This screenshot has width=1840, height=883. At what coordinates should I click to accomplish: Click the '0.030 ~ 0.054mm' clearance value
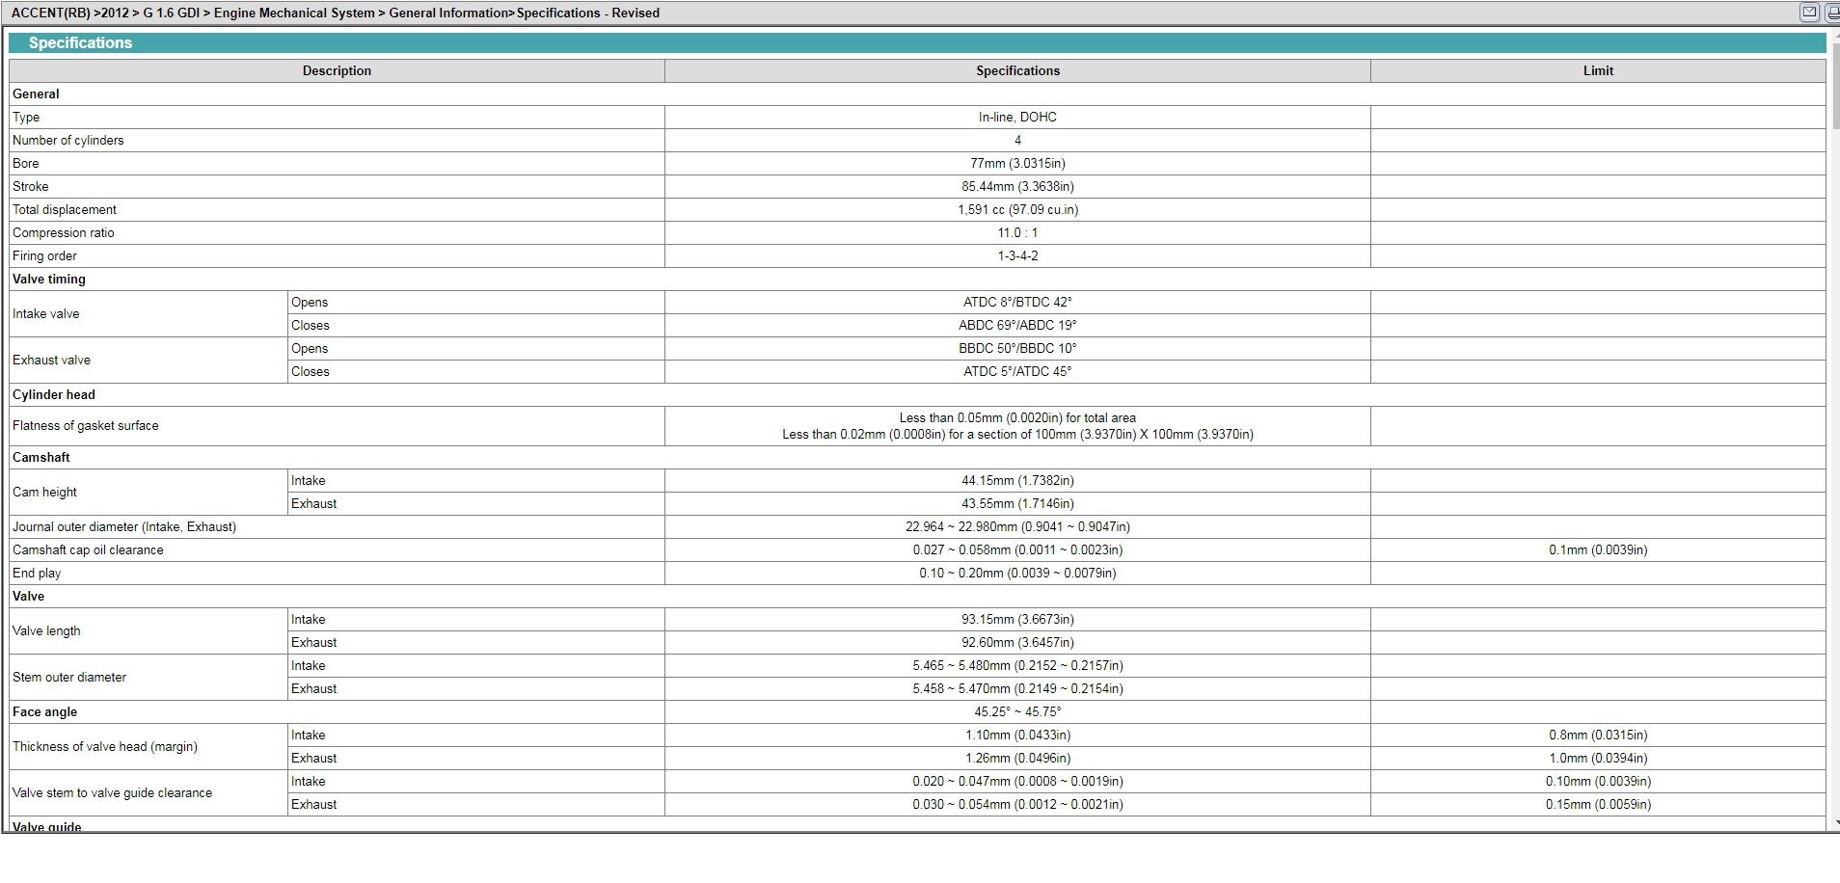tap(1017, 804)
